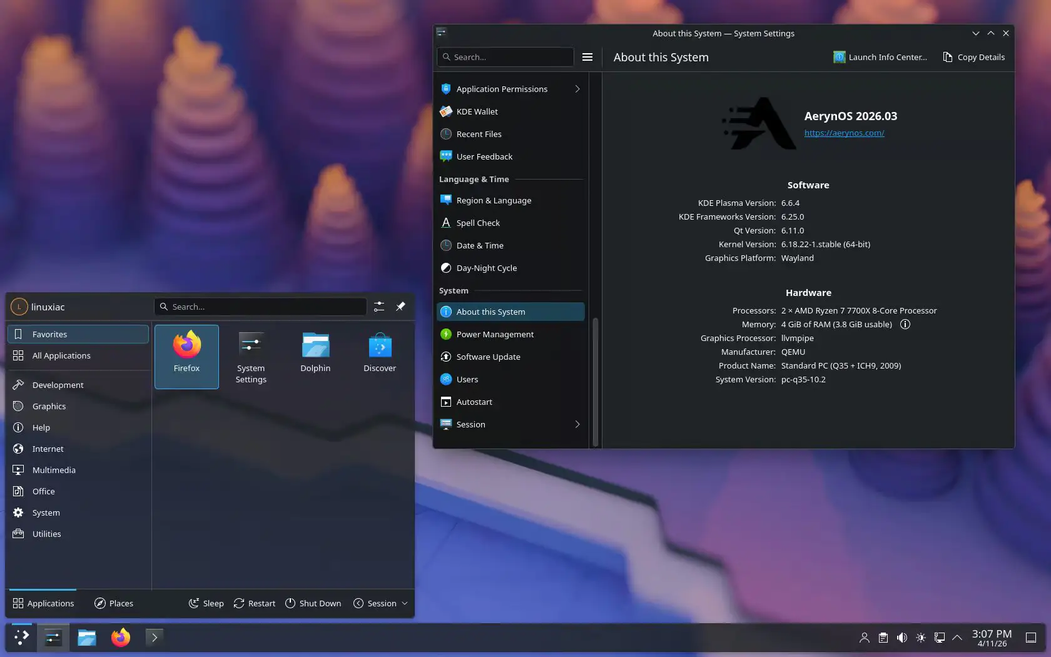This screenshot has width=1051, height=657.
Task: Open the Session dropdown in launcher footer
Action: pyautogui.click(x=381, y=603)
